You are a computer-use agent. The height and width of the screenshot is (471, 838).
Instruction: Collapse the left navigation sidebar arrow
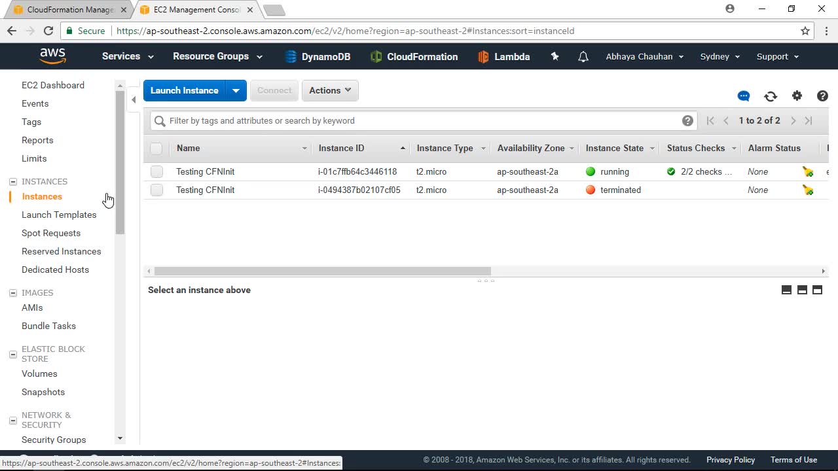pyautogui.click(x=134, y=100)
